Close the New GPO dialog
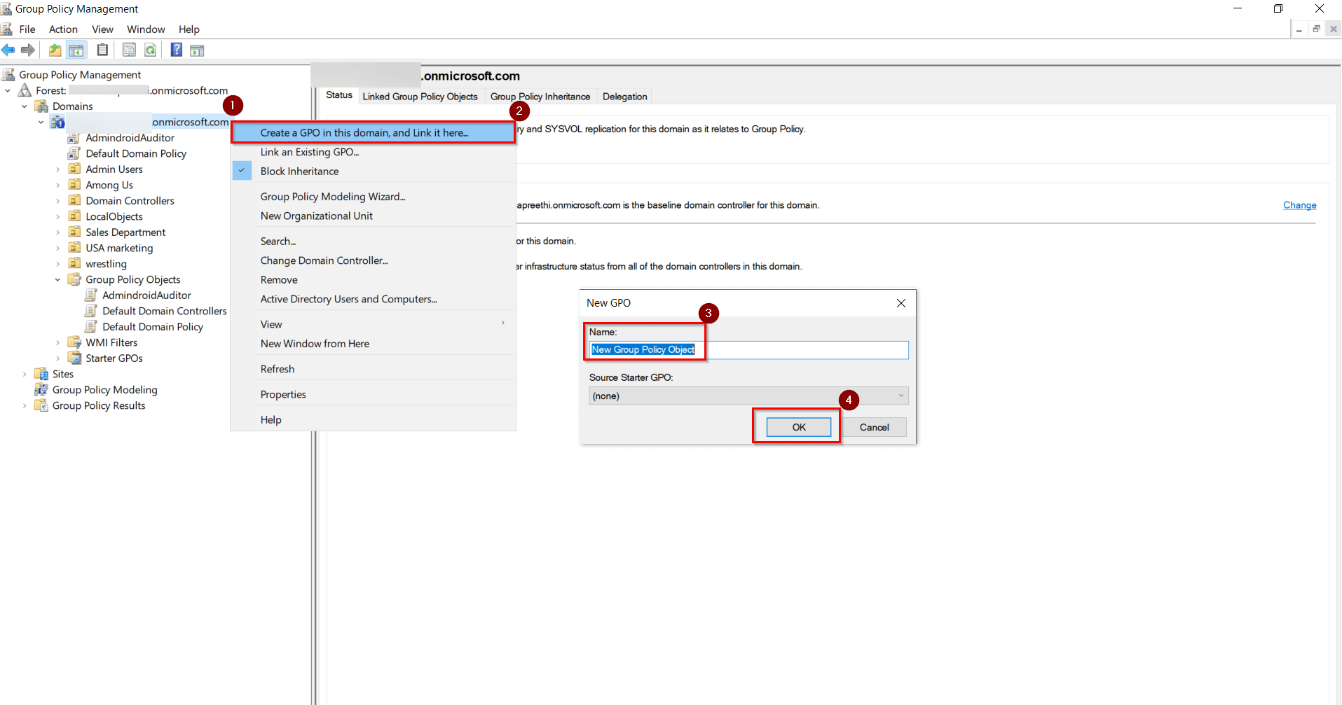 click(901, 302)
